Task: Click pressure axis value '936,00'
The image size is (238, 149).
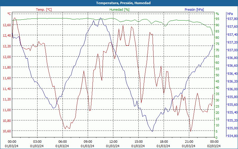Action: tap(232, 89)
